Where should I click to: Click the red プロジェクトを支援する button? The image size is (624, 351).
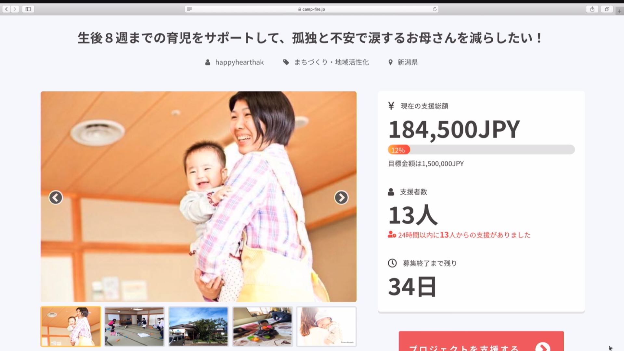[481, 341]
